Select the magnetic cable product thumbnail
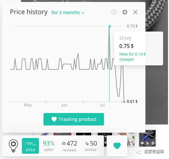Image resolution: width=169 pixels, height=159 pixels. [147, 138]
